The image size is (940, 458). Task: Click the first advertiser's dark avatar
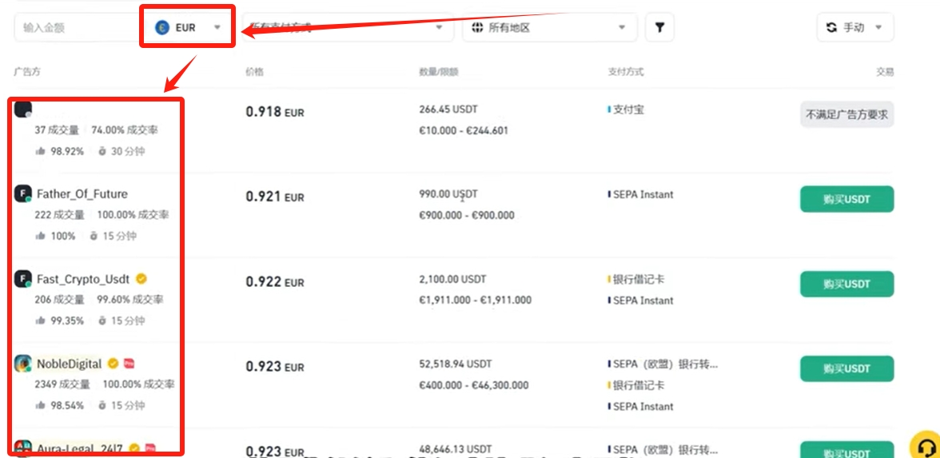[22, 110]
